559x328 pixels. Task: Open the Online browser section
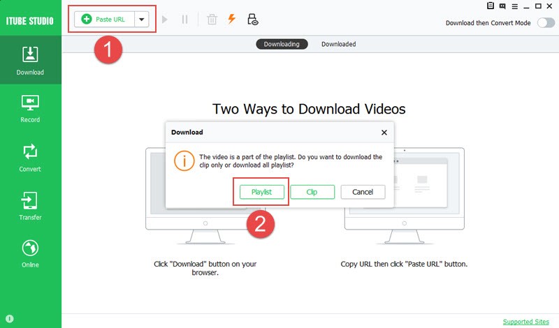point(30,253)
